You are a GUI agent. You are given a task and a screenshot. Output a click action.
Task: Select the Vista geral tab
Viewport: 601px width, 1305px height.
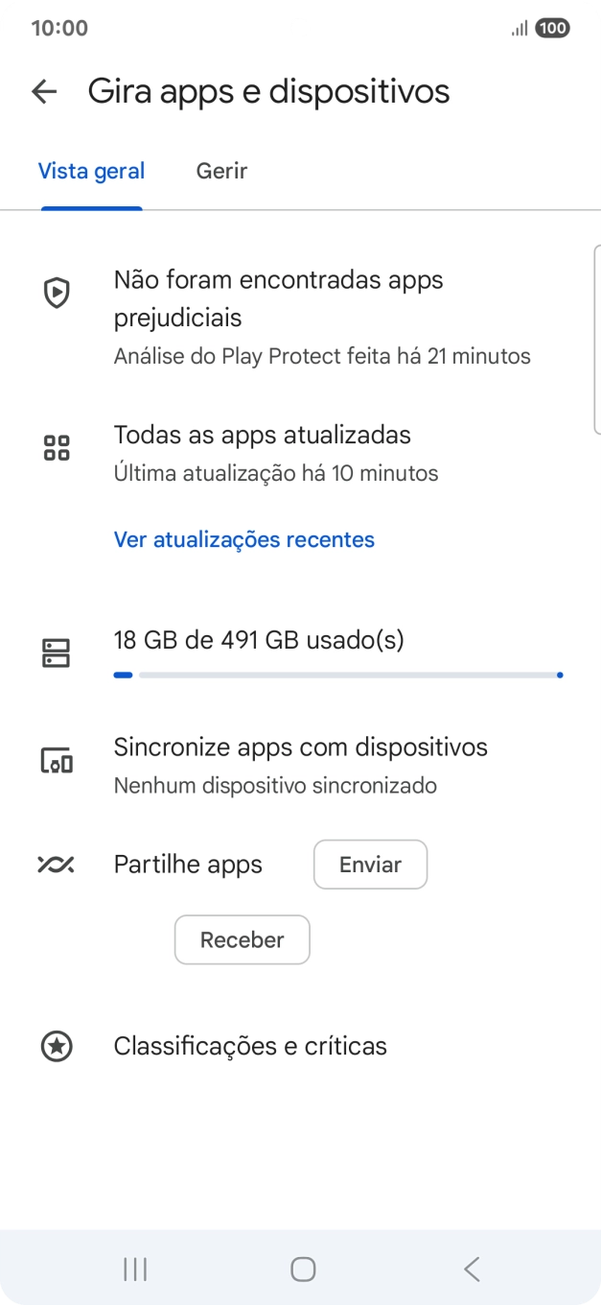pyautogui.click(x=91, y=172)
